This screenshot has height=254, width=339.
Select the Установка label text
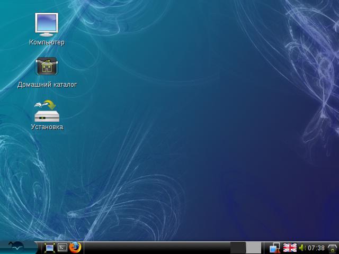click(x=47, y=127)
